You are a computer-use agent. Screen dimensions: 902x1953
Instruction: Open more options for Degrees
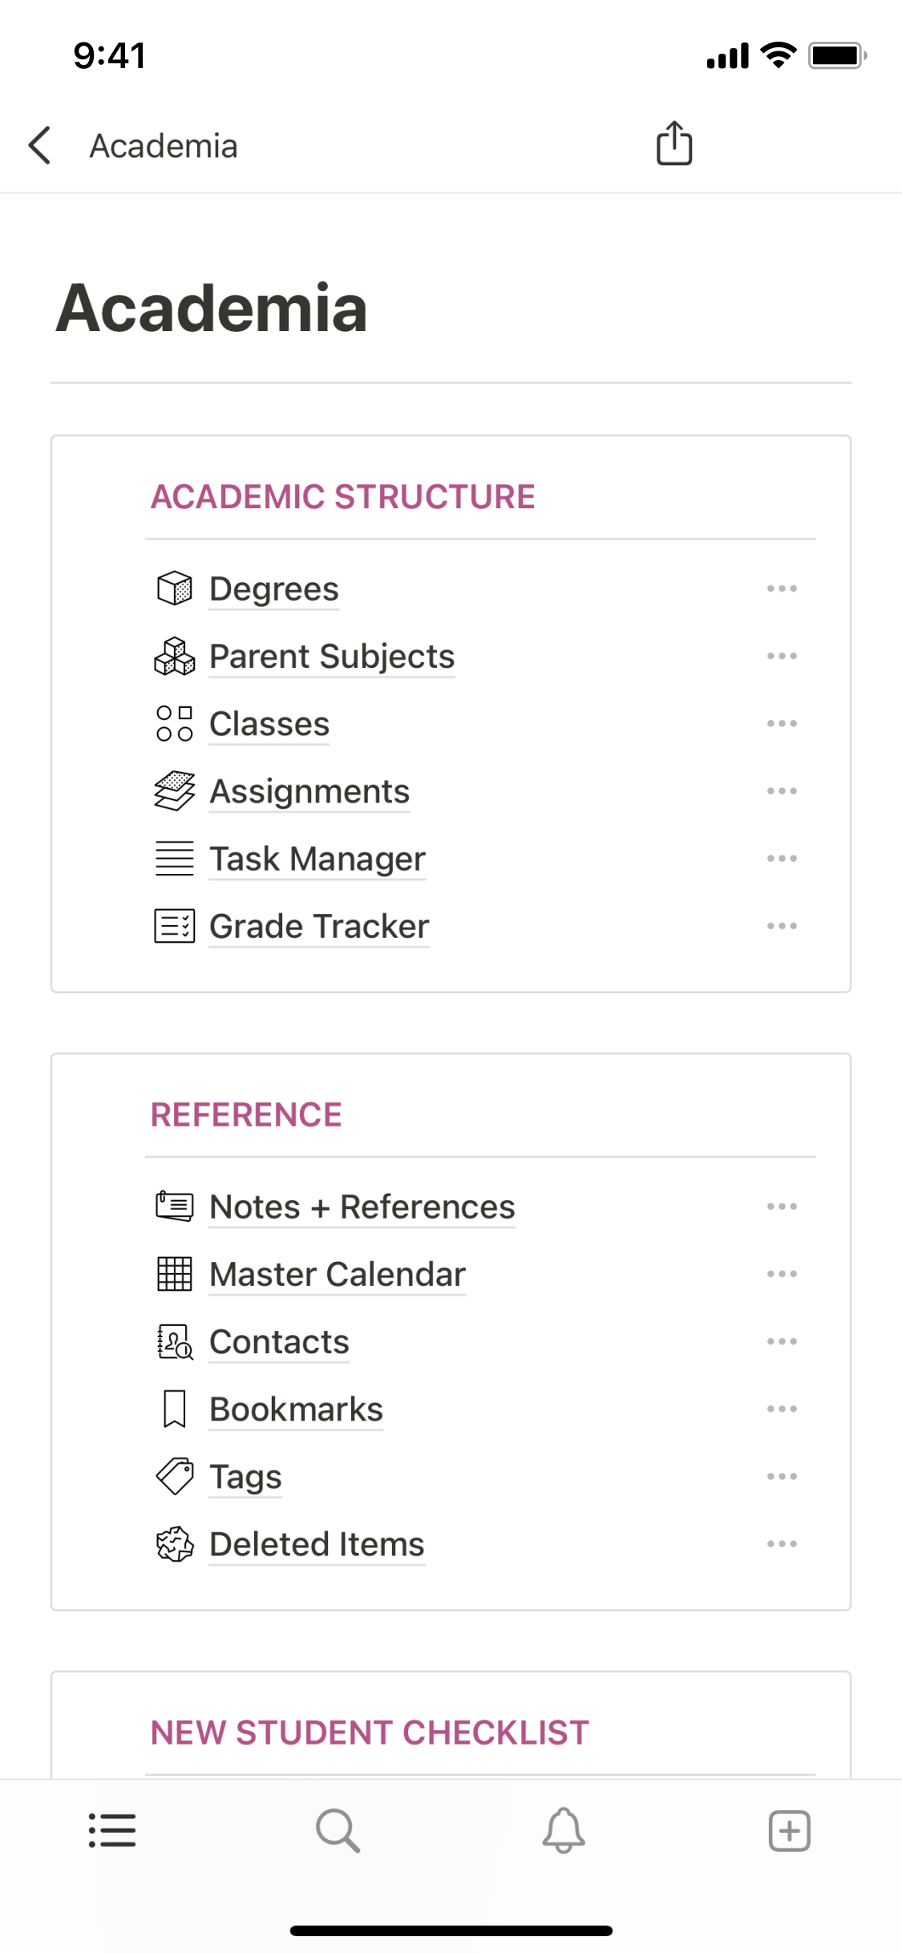point(782,588)
